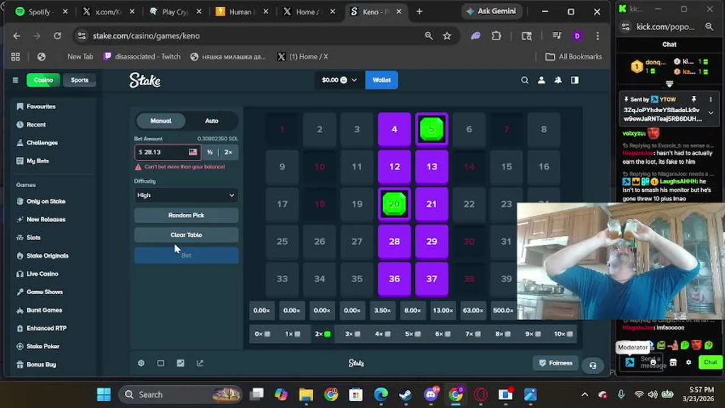This screenshot has height=408, width=725.
Task: Toggle Keno number 37 tile
Action: [x=432, y=279]
